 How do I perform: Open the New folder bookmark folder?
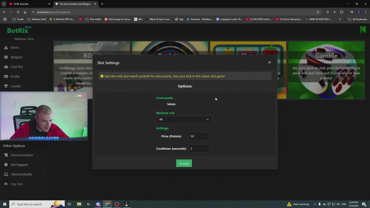coord(93,19)
